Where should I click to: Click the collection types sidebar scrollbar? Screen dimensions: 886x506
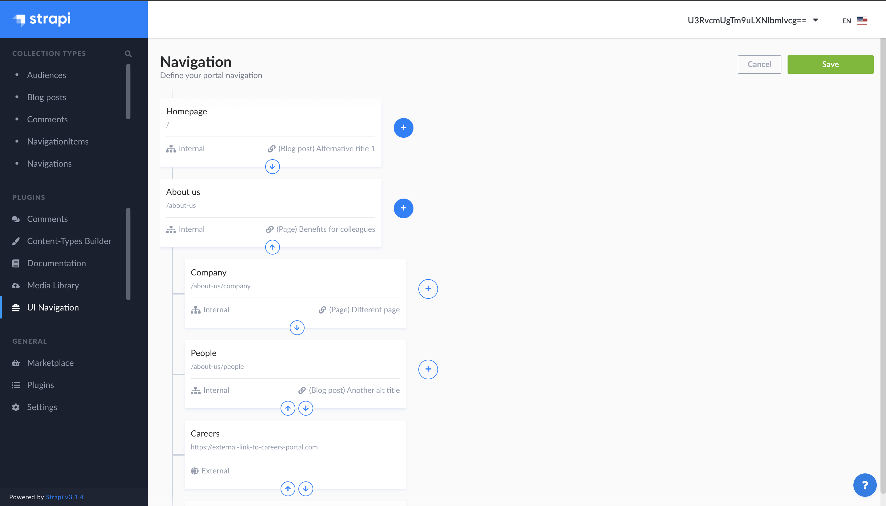[128, 92]
